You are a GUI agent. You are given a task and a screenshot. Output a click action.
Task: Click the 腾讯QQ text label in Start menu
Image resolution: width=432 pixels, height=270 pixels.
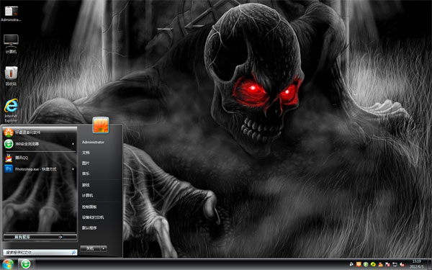click(22, 158)
